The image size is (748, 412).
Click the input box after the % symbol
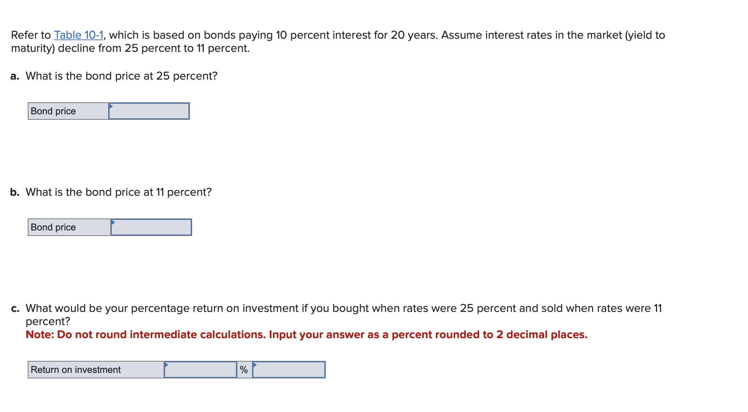pyautogui.click(x=289, y=370)
